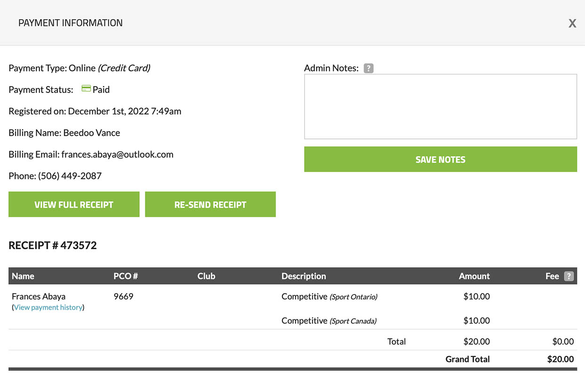
Task: Click the PCO # column header
Action: tap(126, 276)
